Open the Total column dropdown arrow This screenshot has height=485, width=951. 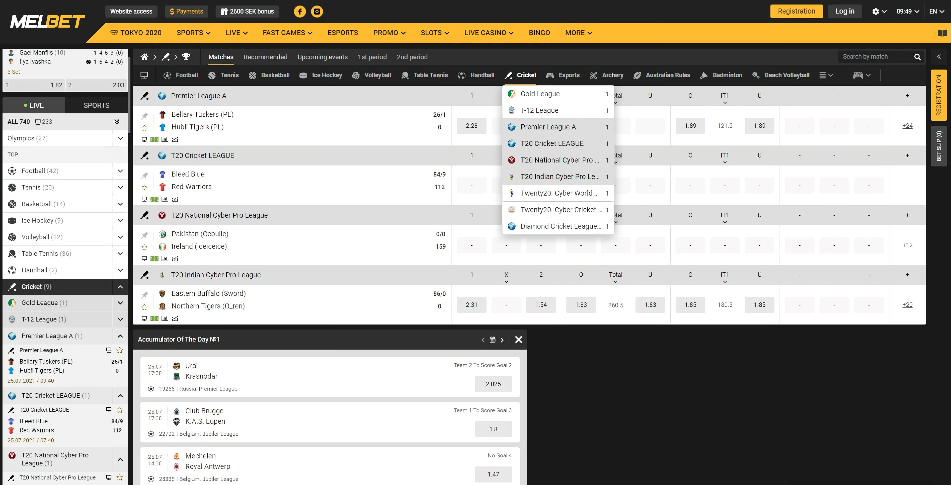tap(615, 282)
